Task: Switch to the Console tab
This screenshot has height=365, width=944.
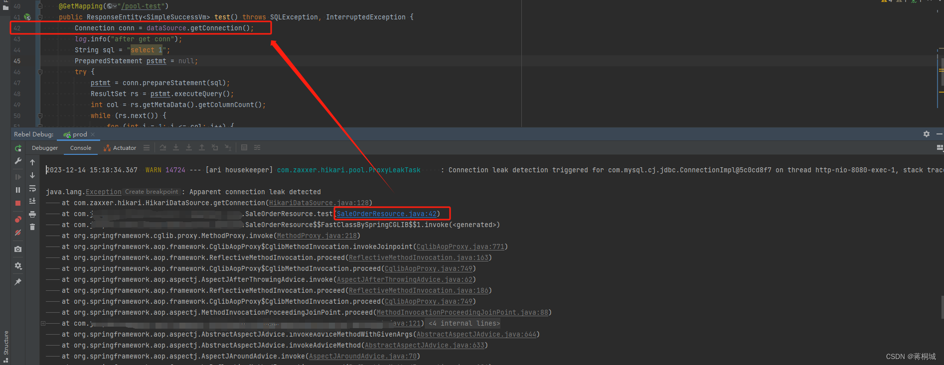Action: pos(81,148)
